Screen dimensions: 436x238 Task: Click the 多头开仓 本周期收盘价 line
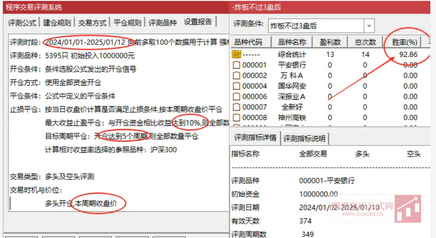pos(81,203)
